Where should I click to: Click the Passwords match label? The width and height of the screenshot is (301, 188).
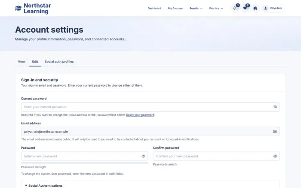[165, 164]
